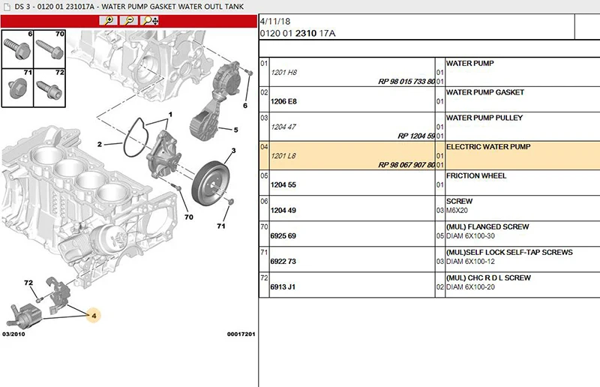Click callout number 1 on the diagram
The image size is (600, 387).
click(170, 115)
